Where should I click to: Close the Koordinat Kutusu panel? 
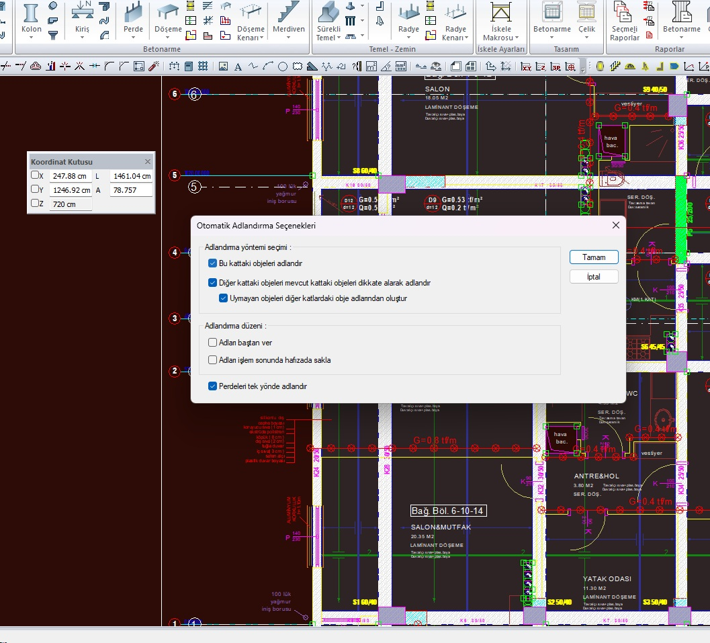click(148, 162)
